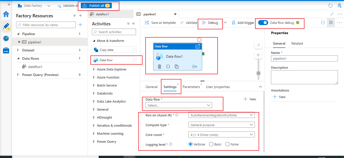Open data flow in new tab icon

coord(198,46)
